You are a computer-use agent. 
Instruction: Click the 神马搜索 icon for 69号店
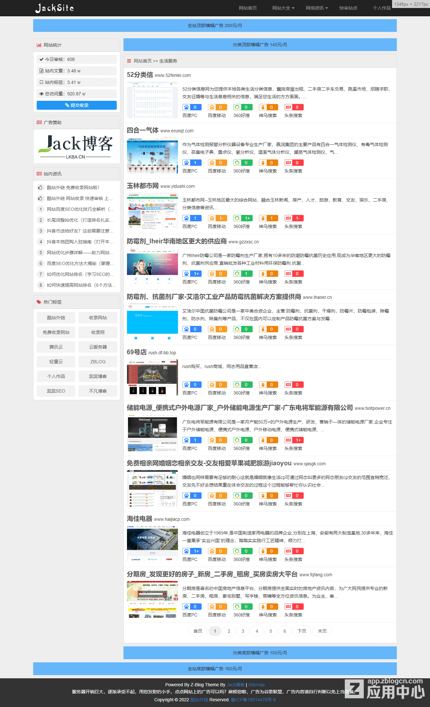click(263, 385)
